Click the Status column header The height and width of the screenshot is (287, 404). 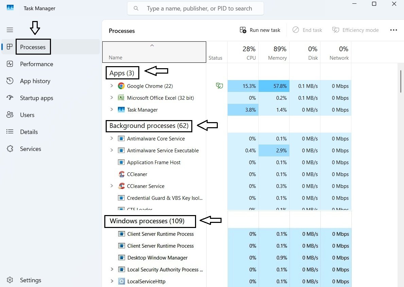217,52
